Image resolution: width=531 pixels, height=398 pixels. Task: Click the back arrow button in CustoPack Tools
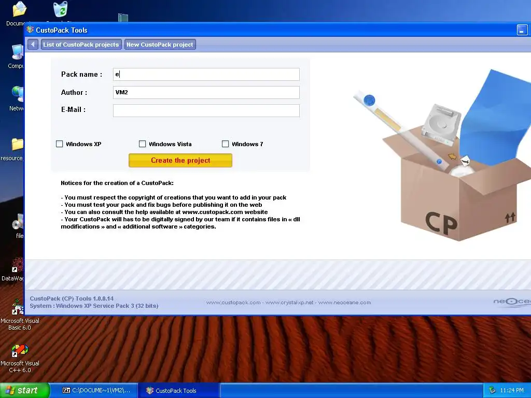[x=33, y=45]
